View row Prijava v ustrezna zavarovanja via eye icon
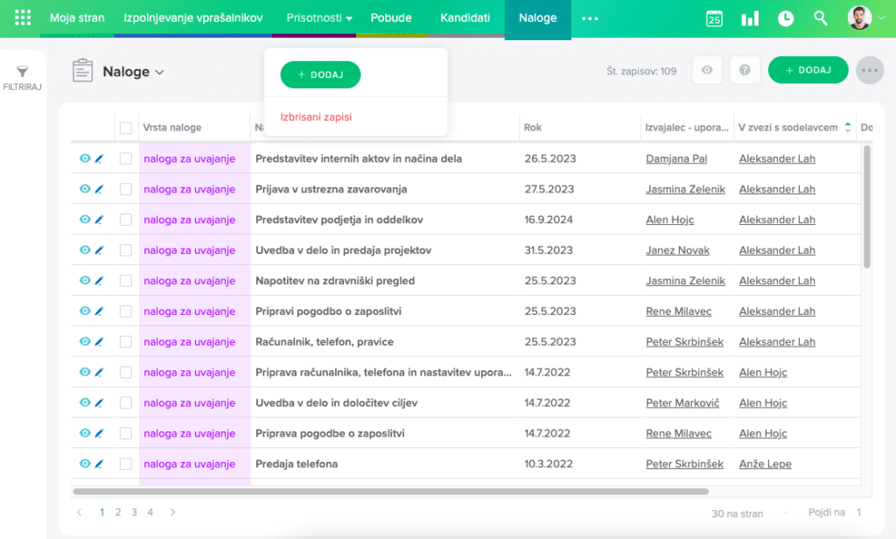Viewport: 896px width, 539px height. [x=85, y=189]
